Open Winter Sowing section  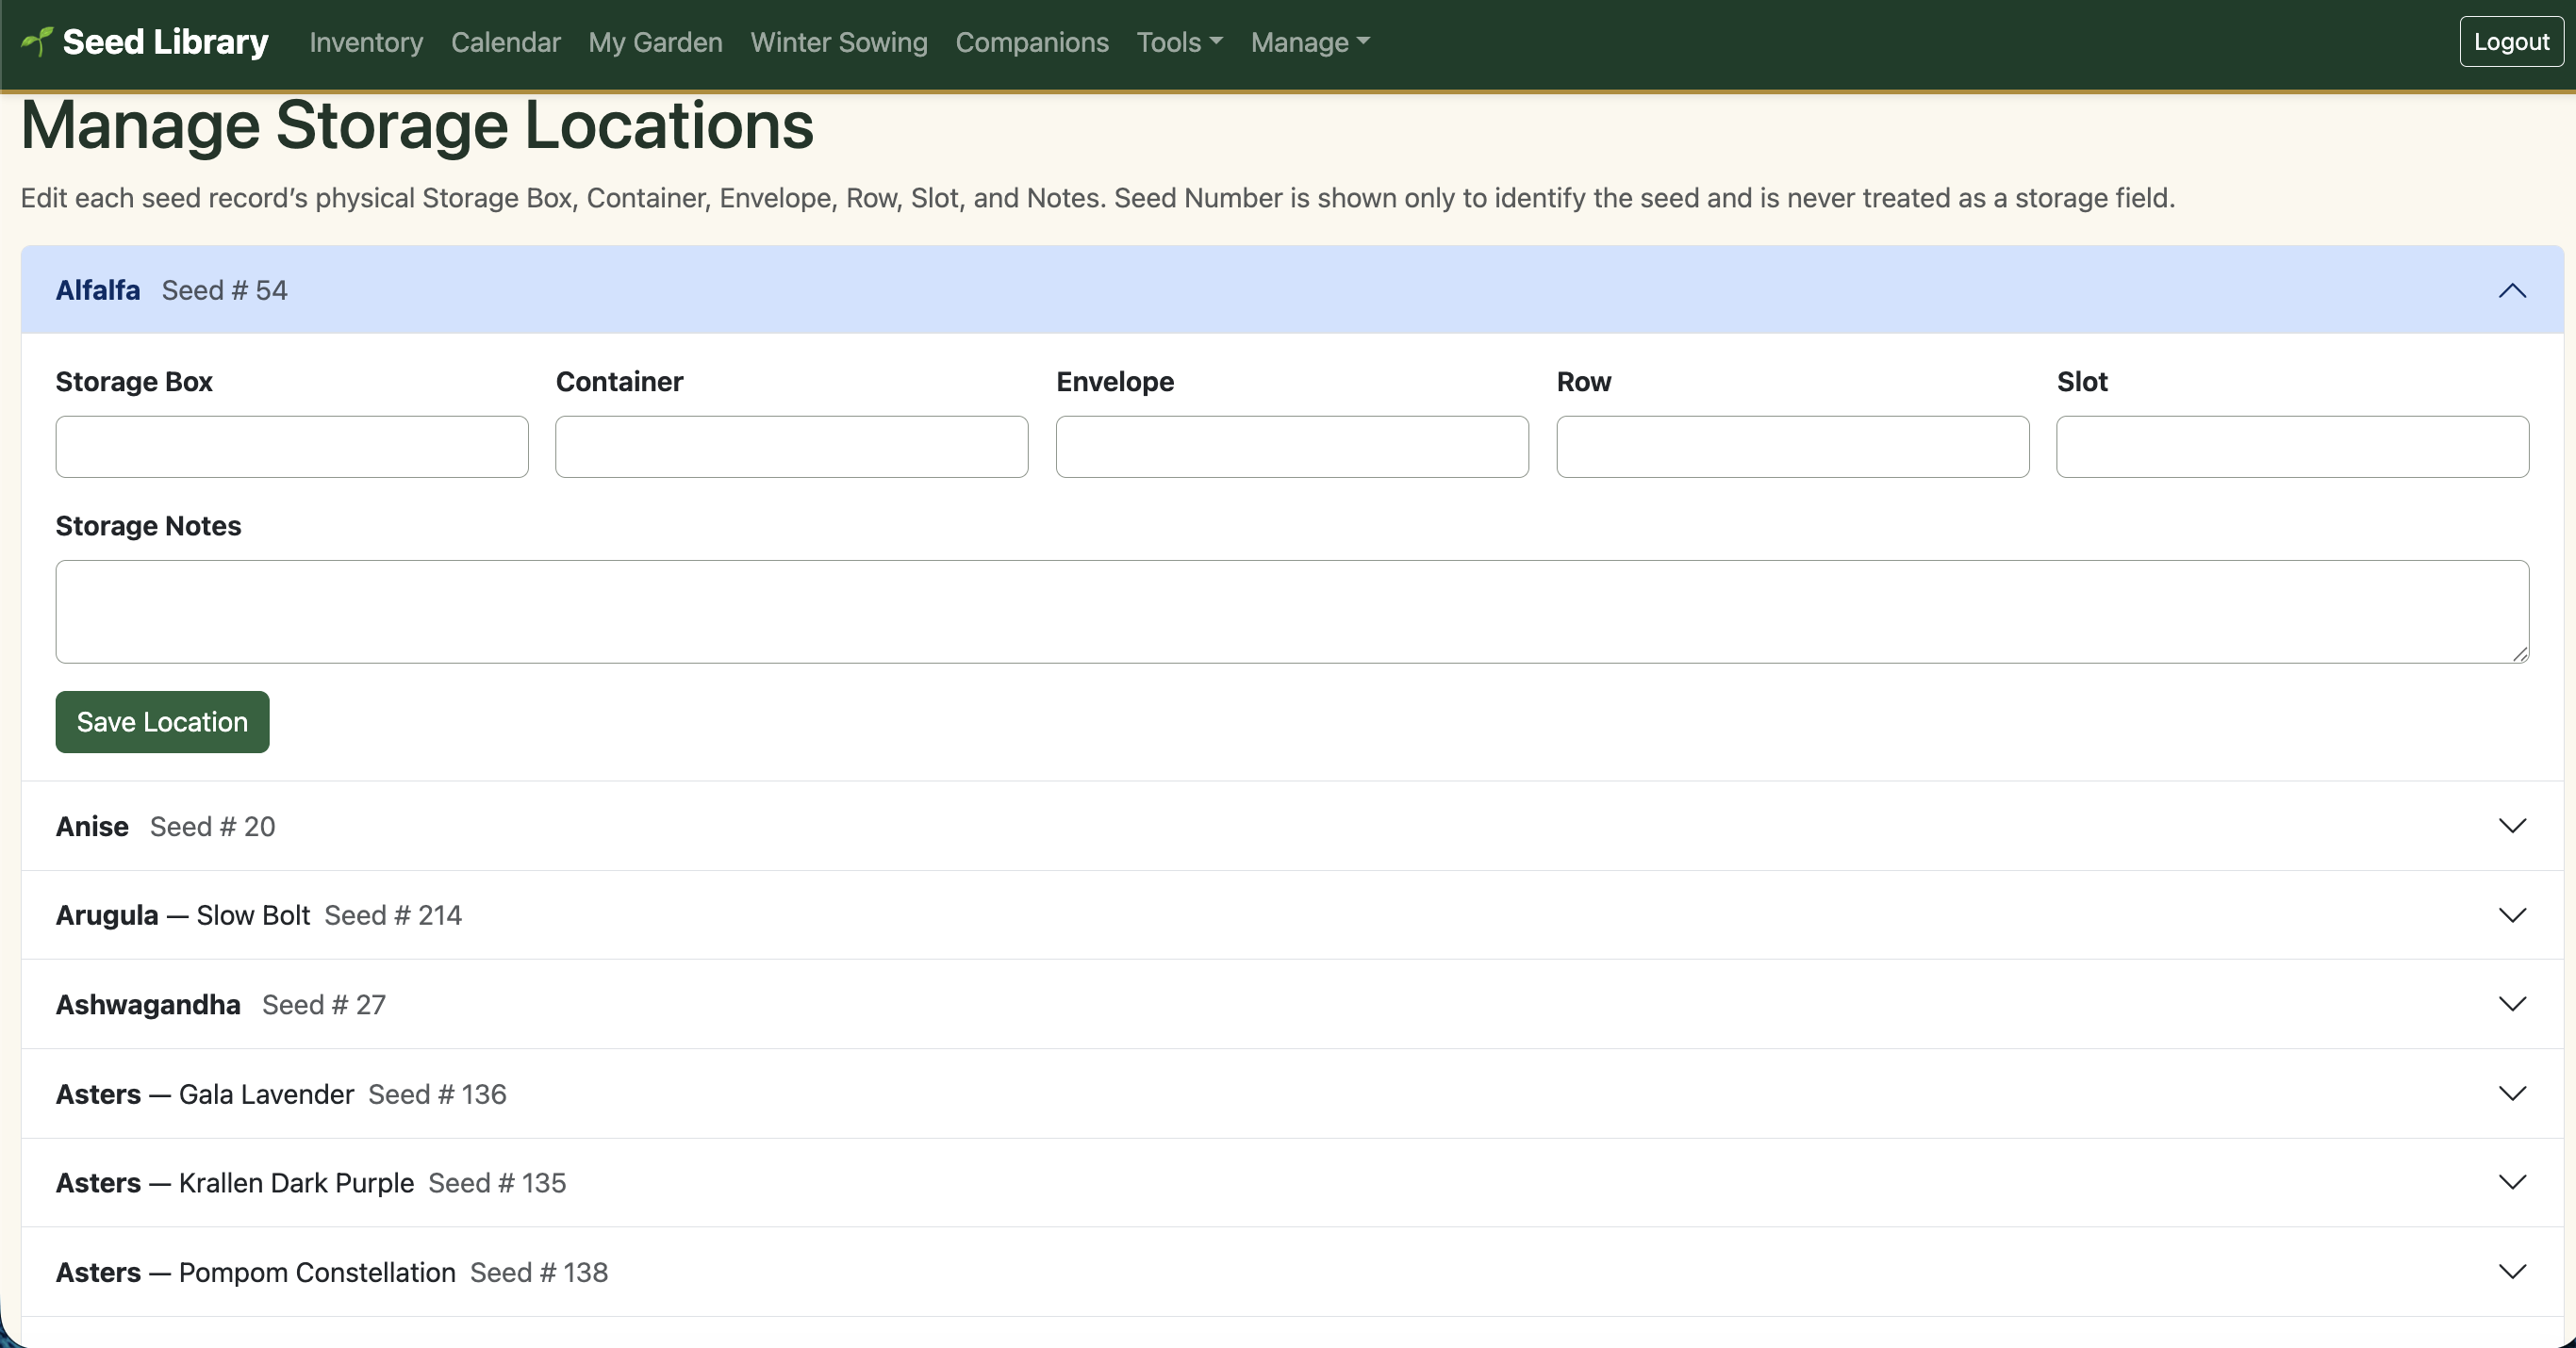pos(839,42)
